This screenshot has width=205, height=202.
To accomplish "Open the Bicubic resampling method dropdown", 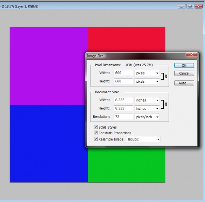I will click(143, 139).
